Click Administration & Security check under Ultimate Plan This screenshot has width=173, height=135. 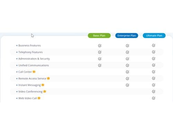click(x=154, y=58)
